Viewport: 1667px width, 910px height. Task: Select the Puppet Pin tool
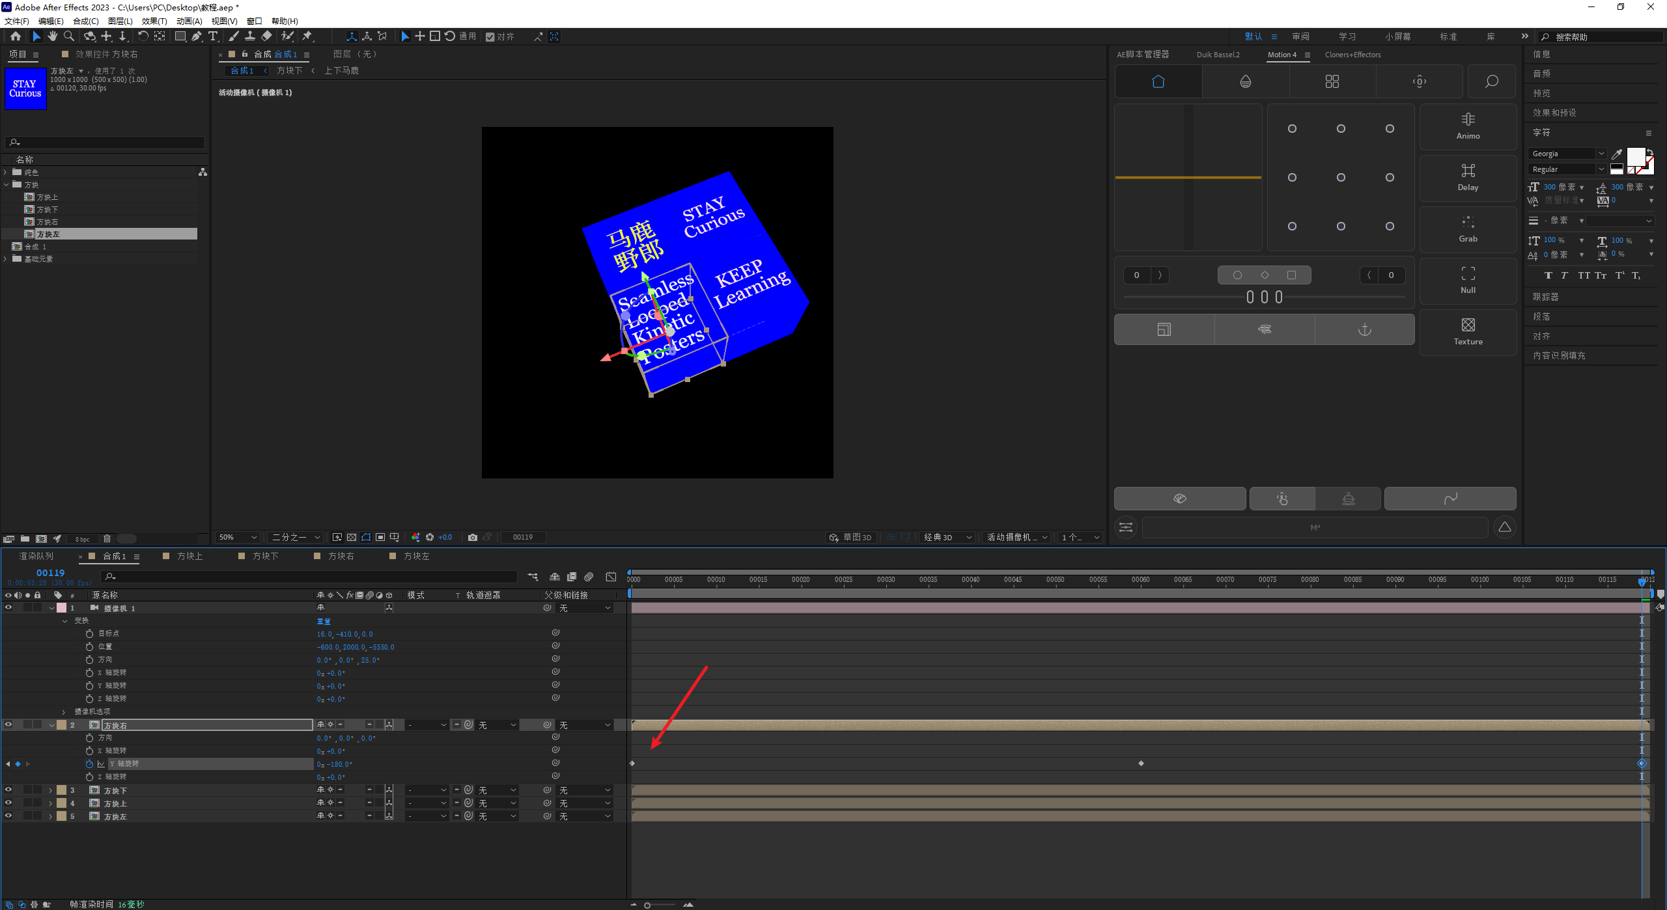coord(307,36)
